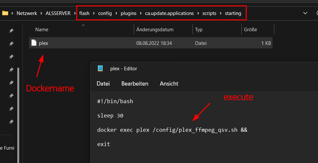Viewport: 318px width, 163px height.
Task: Go to the scripts breadcrumb
Action: [x=209, y=13]
